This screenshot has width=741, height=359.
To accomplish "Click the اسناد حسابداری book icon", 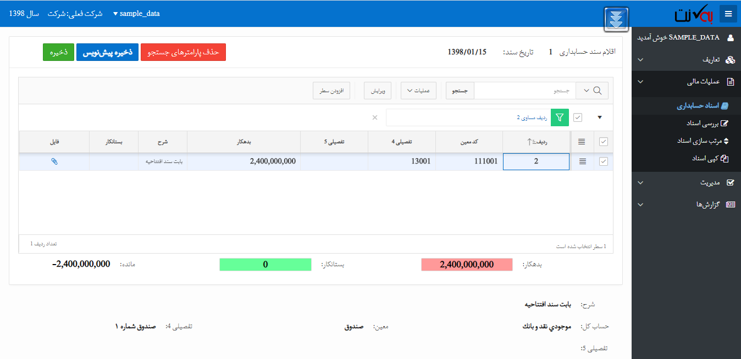I will pyautogui.click(x=725, y=106).
